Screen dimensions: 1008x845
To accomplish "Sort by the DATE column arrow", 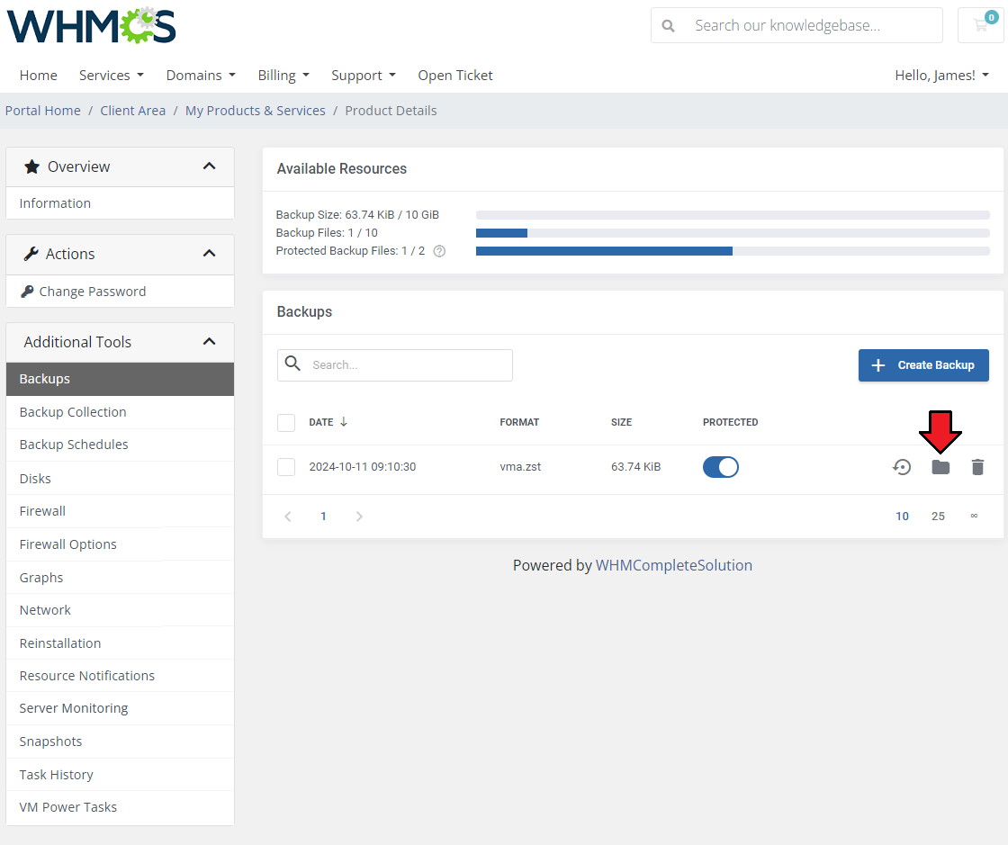I will (x=343, y=422).
